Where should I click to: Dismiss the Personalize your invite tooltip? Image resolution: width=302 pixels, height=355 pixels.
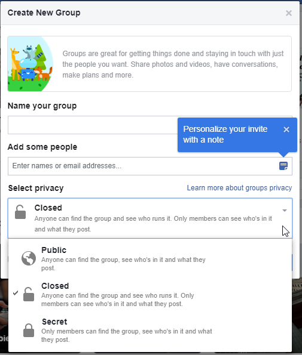[286, 129]
